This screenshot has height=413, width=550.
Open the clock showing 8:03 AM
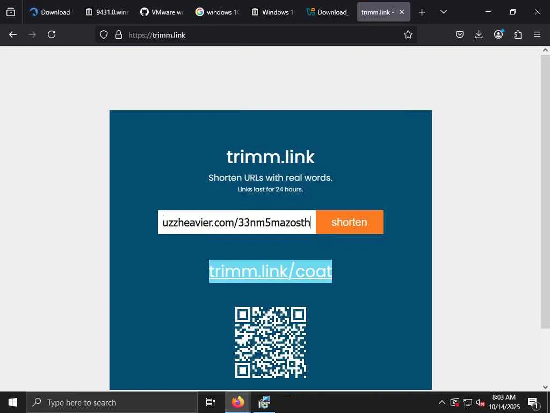(504, 402)
